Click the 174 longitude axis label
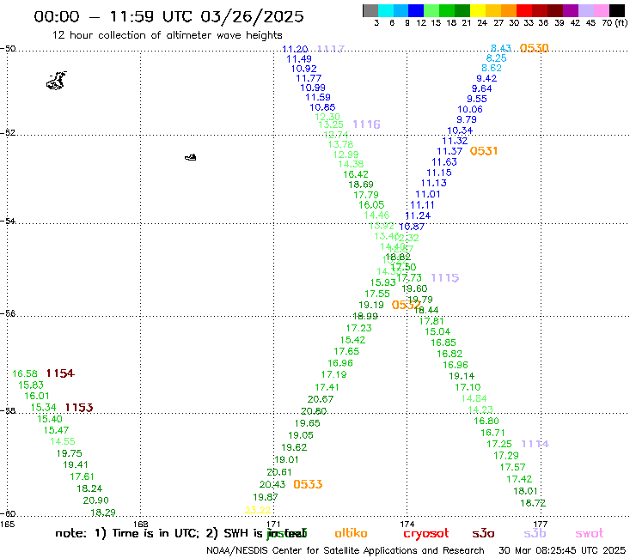636x558 pixels. tap(407, 524)
